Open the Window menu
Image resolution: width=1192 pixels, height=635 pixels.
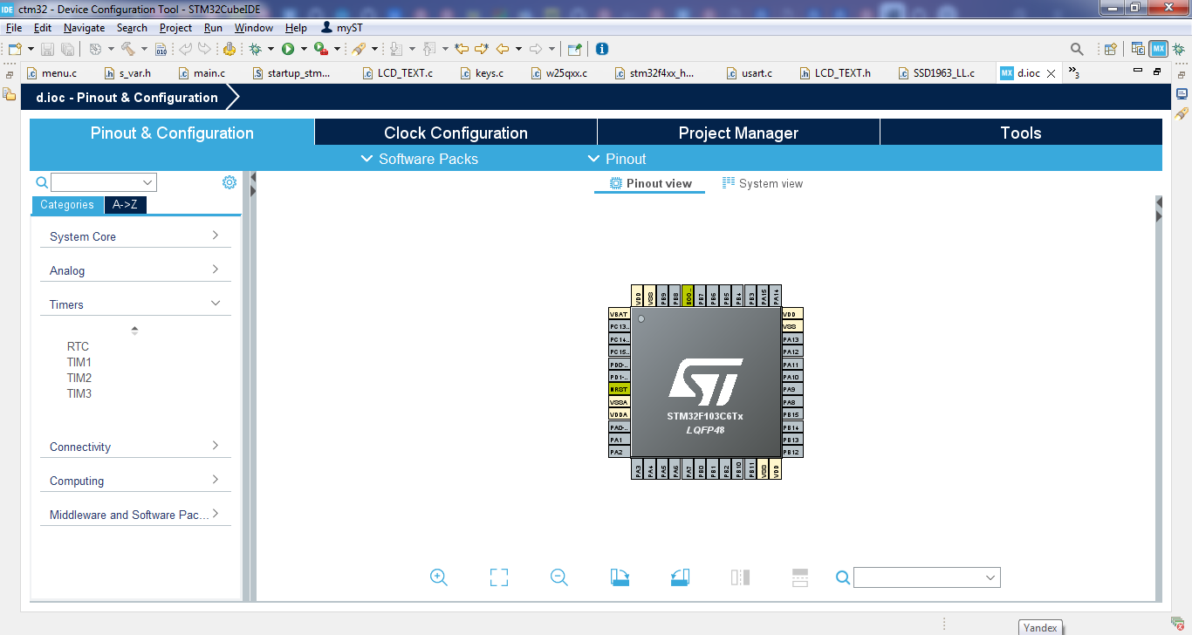pyautogui.click(x=253, y=28)
